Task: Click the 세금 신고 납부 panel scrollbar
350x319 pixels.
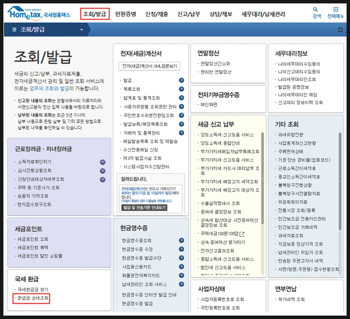Action: coord(262,178)
